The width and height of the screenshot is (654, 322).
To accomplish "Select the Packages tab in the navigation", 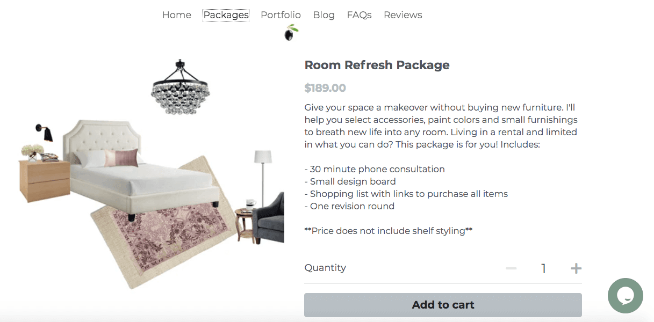I will [x=226, y=14].
